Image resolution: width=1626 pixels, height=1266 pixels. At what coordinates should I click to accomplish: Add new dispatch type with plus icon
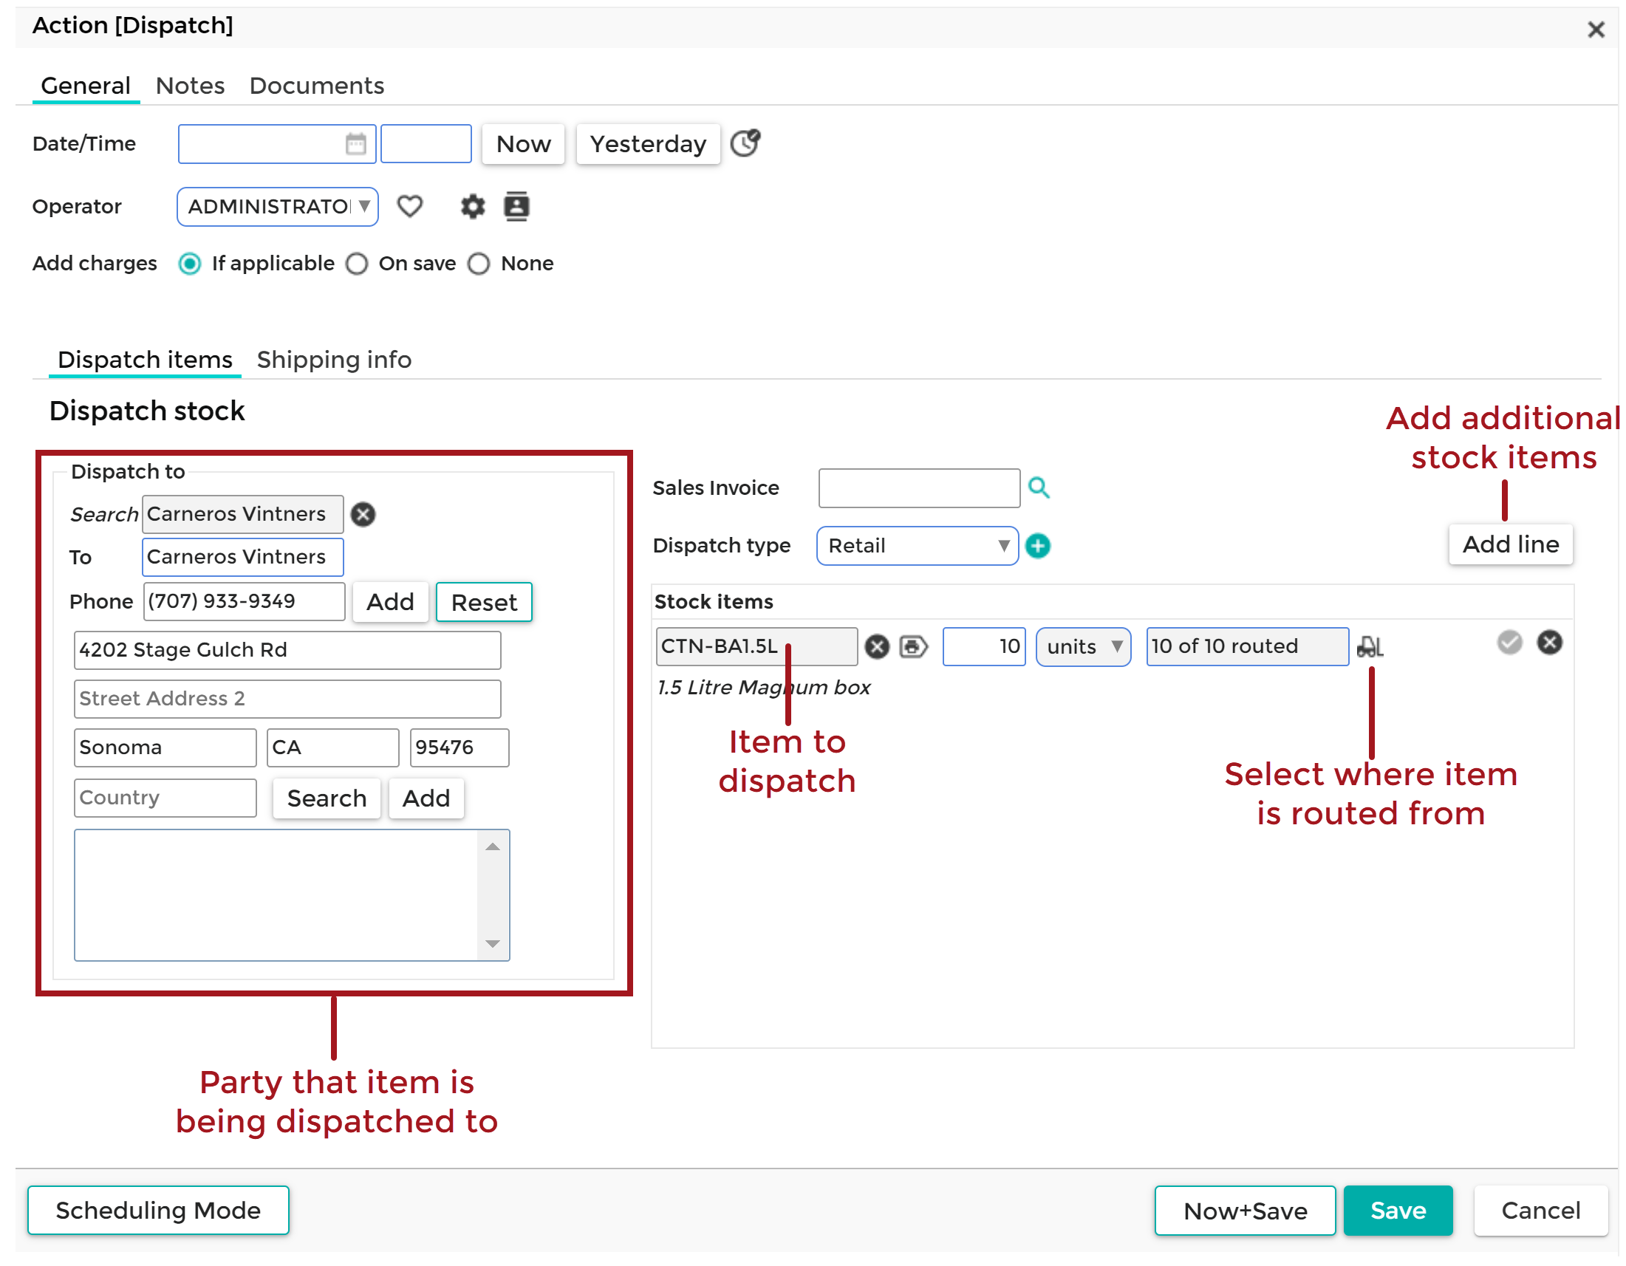(1039, 547)
